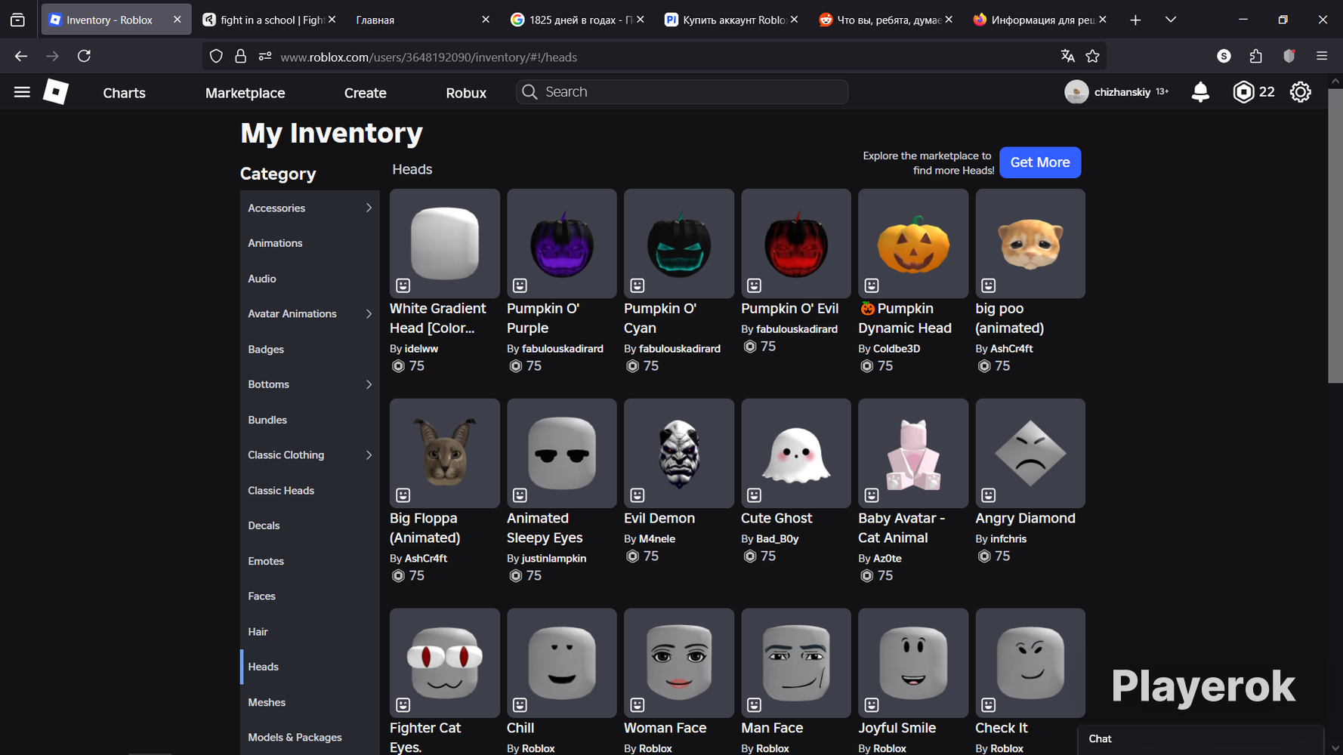Click the dynamic head badge on White Gradient Head

(403, 285)
